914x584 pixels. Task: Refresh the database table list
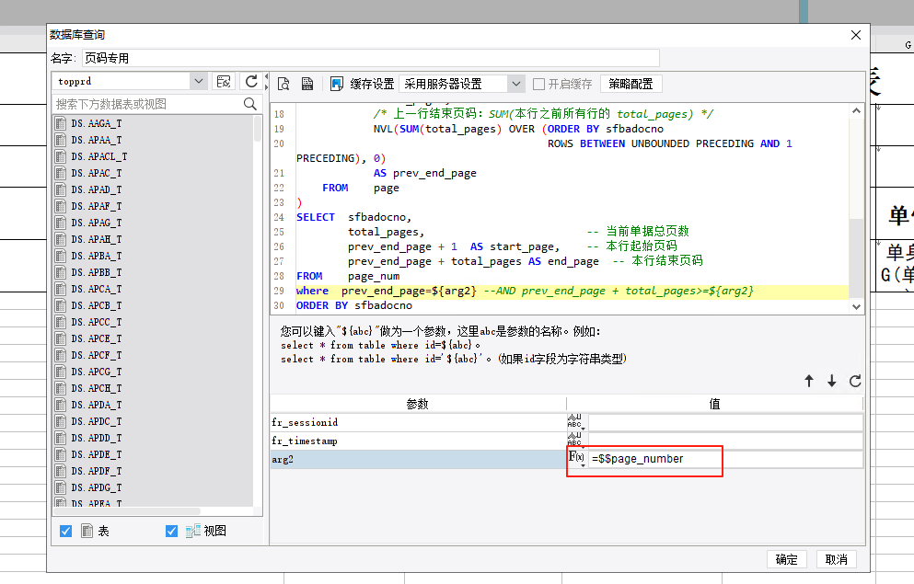(x=251, y=82)
